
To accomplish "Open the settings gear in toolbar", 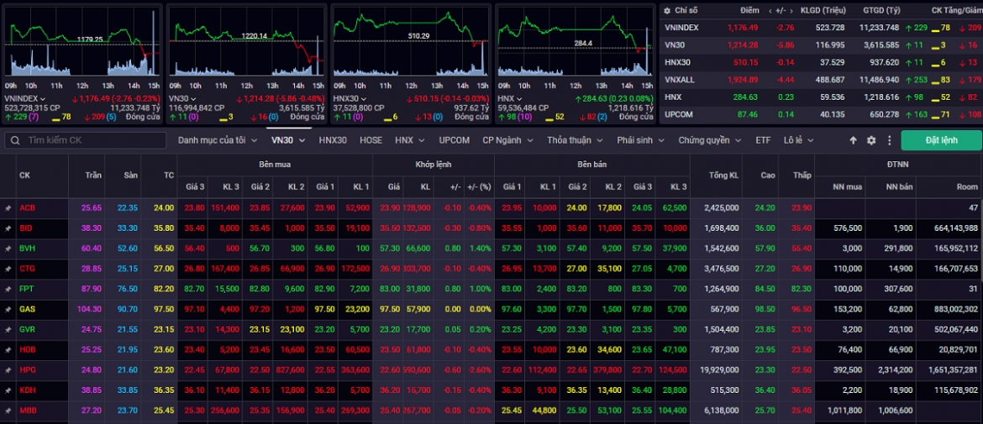I will click(870, 140).
